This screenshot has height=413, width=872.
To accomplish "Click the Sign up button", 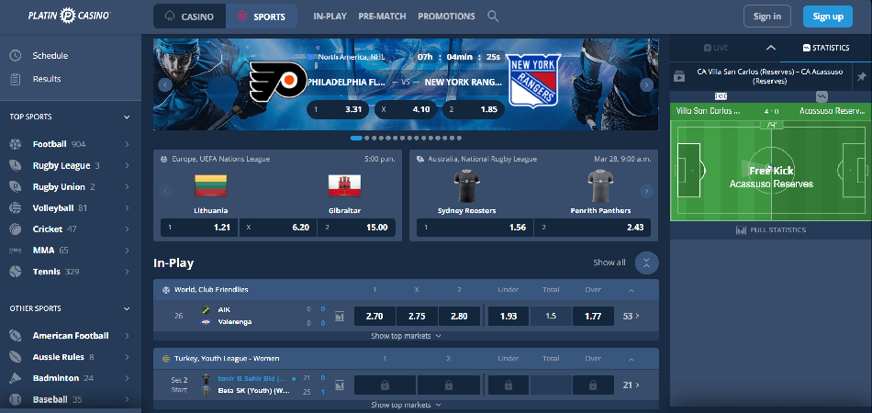I will (x=827, y=17).
